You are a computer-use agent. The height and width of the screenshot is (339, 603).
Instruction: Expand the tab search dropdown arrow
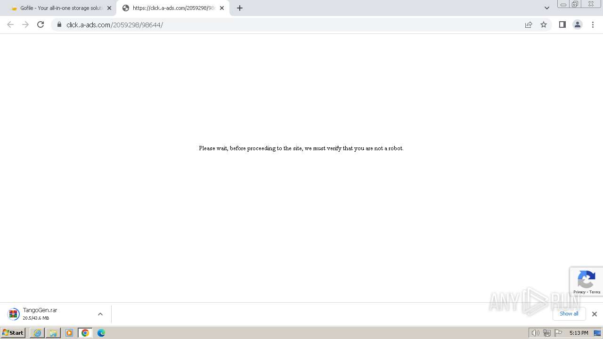pos(547,8)
